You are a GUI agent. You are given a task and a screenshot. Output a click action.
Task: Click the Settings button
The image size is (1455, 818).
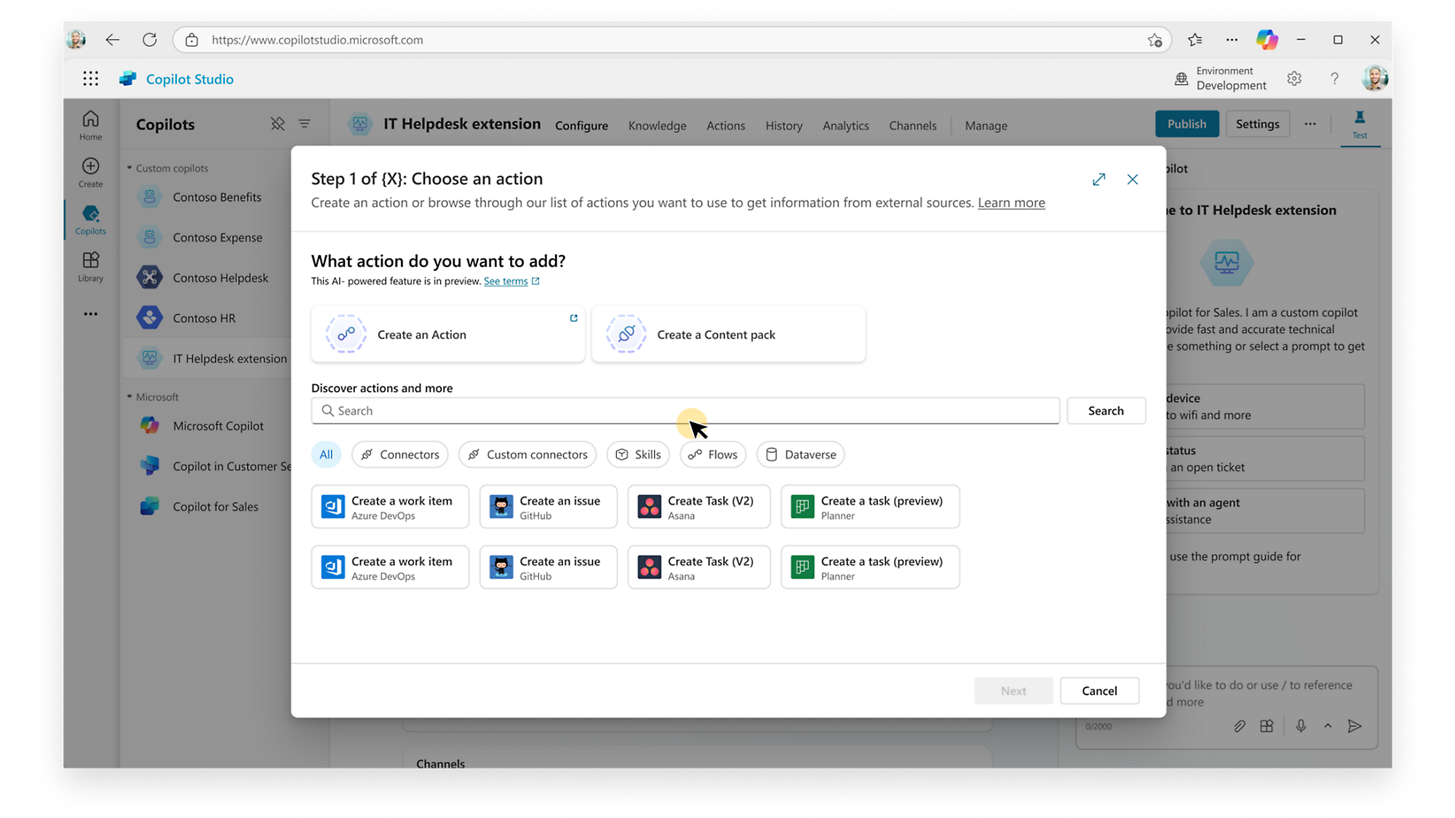(1257, 124)
